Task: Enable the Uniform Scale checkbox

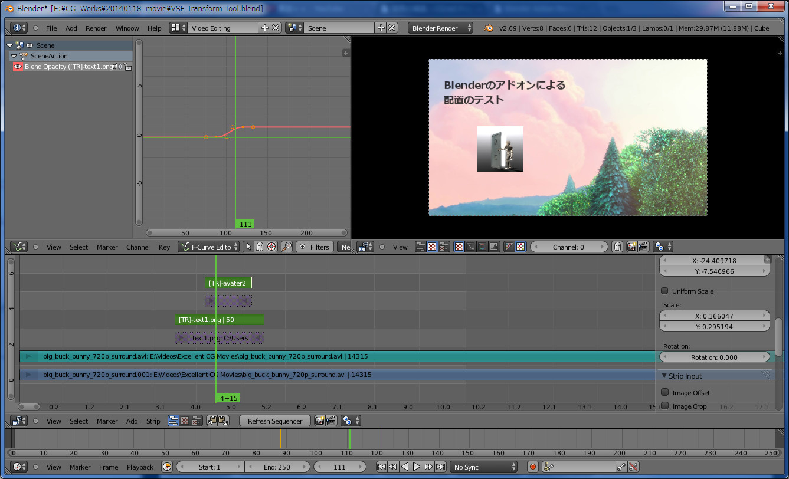Action: click(664, 291)
